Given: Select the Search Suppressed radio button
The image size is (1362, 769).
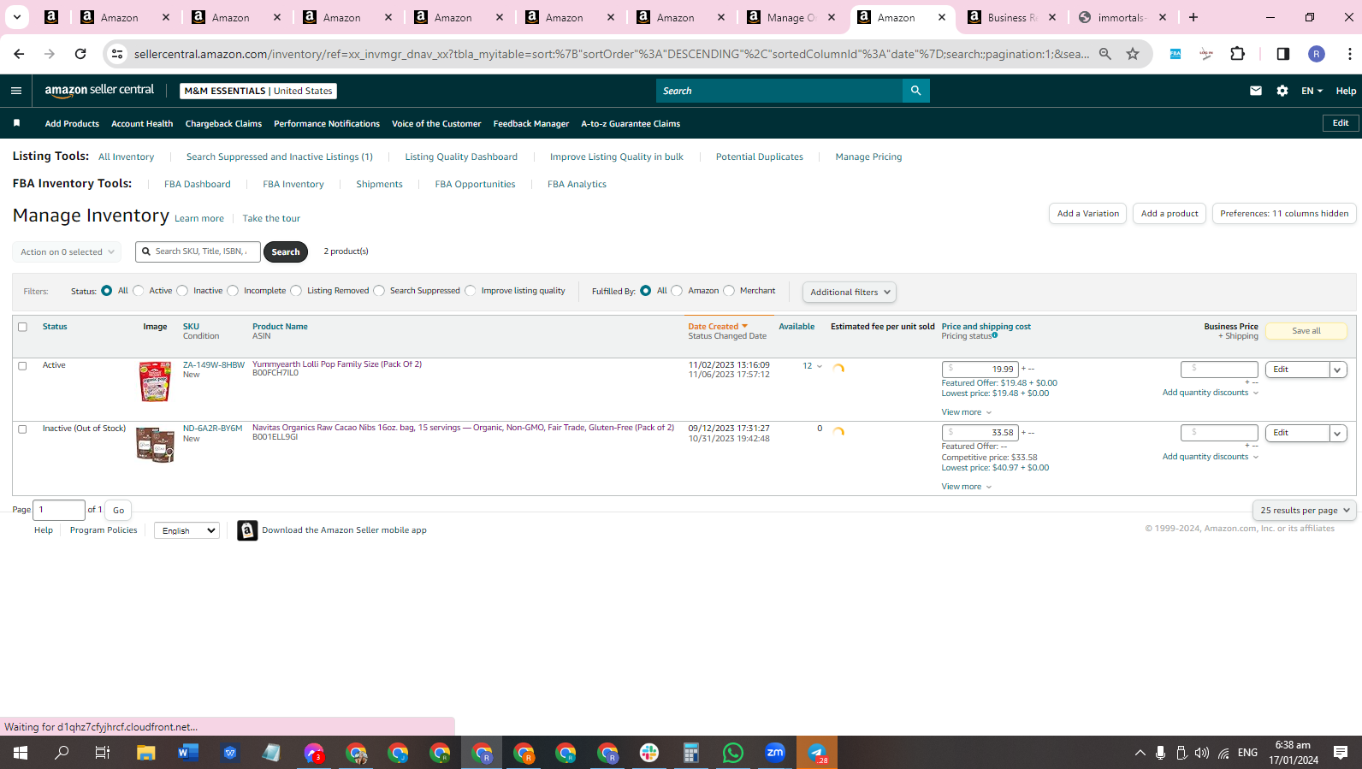Looking at the screenshot, I should [379, 291].
